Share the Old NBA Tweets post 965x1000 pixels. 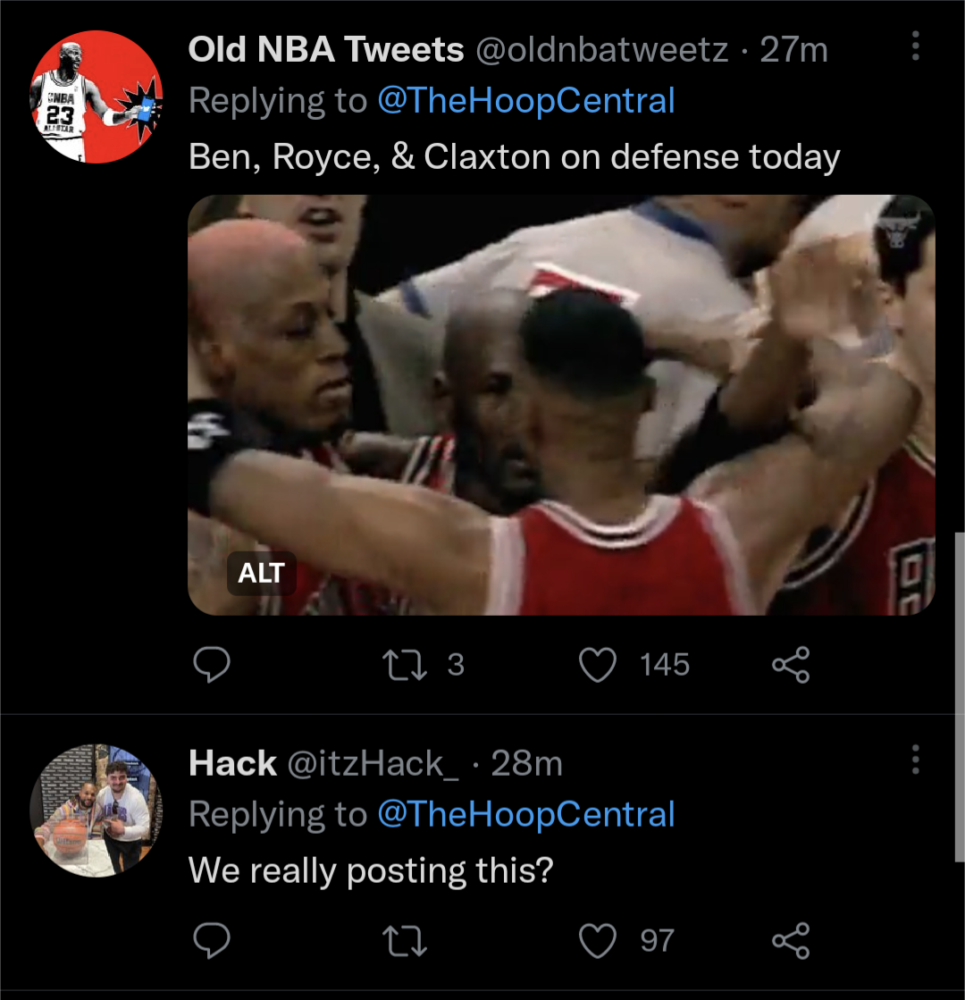click(790, 665)
